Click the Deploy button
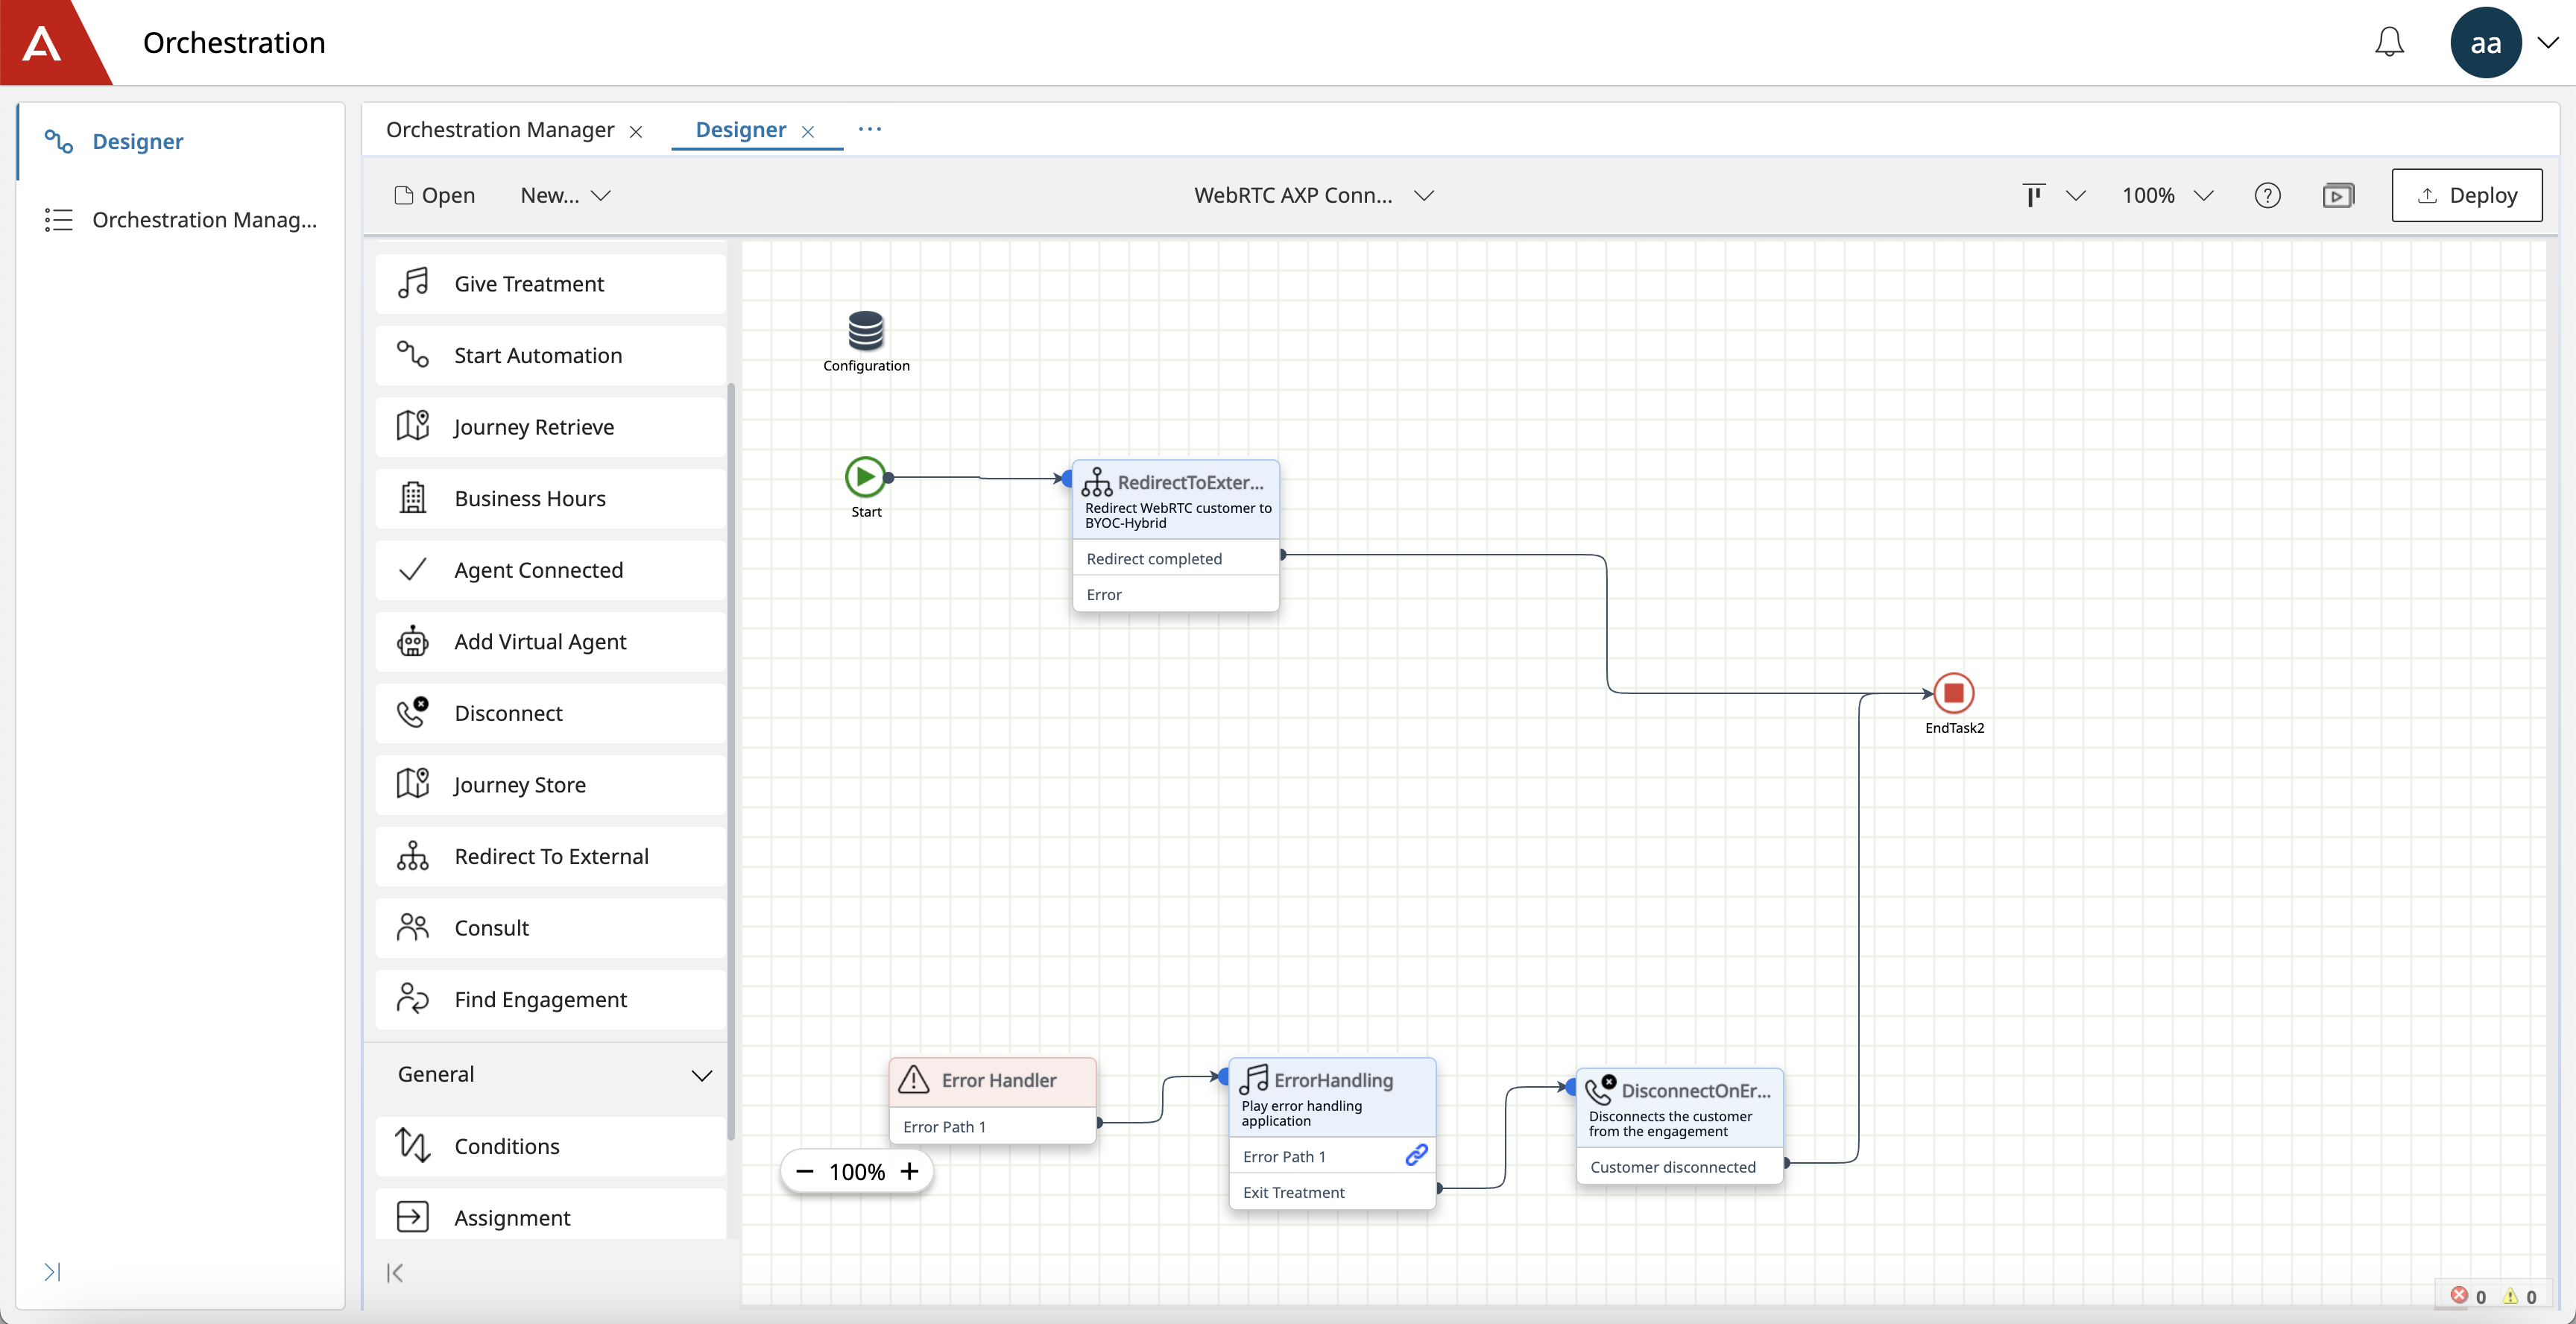Image resolution: width=2576 pixels, height=1324 pixels. 2466,195
